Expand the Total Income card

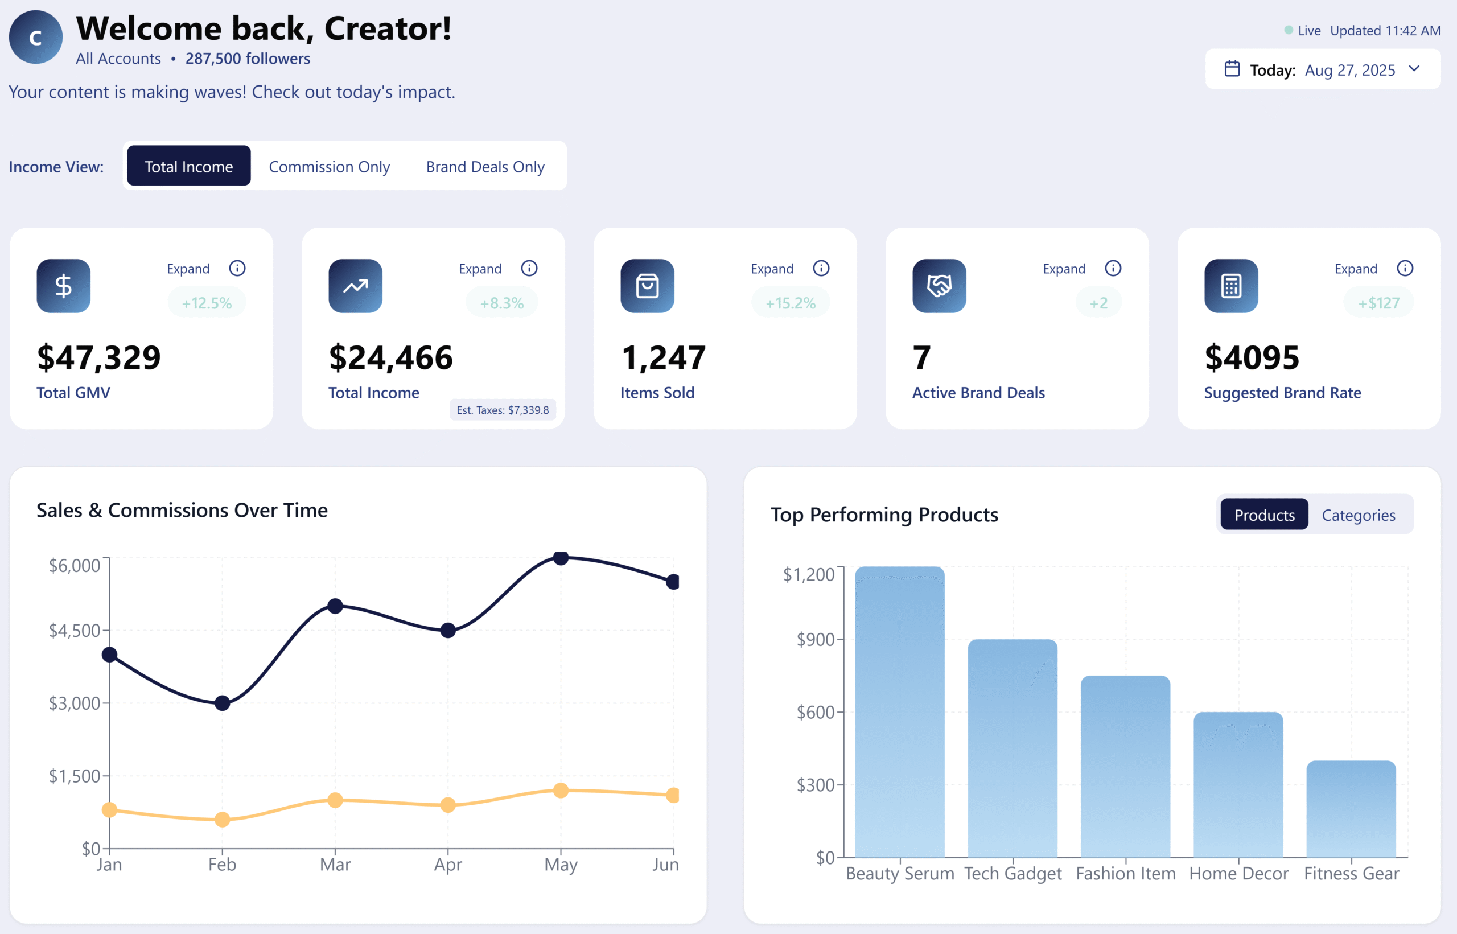point(480,269)
